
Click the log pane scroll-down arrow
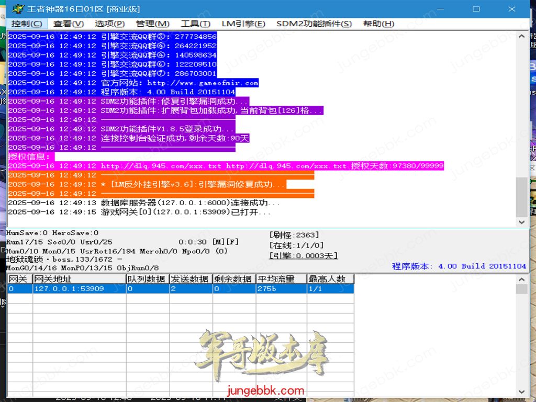(521, 222)
